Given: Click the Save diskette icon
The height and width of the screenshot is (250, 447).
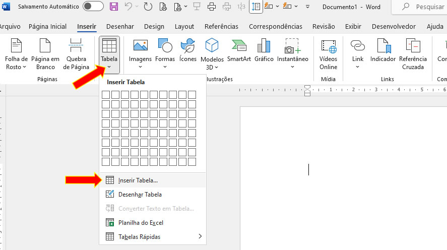Looking at the screenshot, I should point(114,6).
